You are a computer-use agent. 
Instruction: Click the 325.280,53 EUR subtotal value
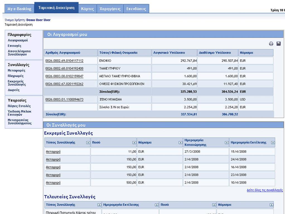(189, 92)
